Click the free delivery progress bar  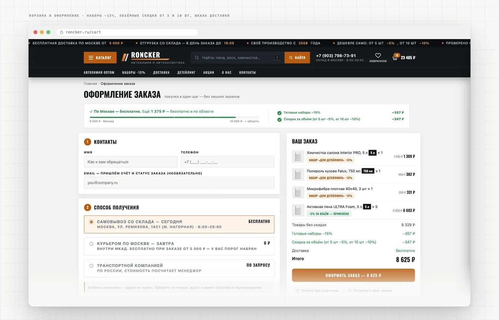[x=174, y=117]
